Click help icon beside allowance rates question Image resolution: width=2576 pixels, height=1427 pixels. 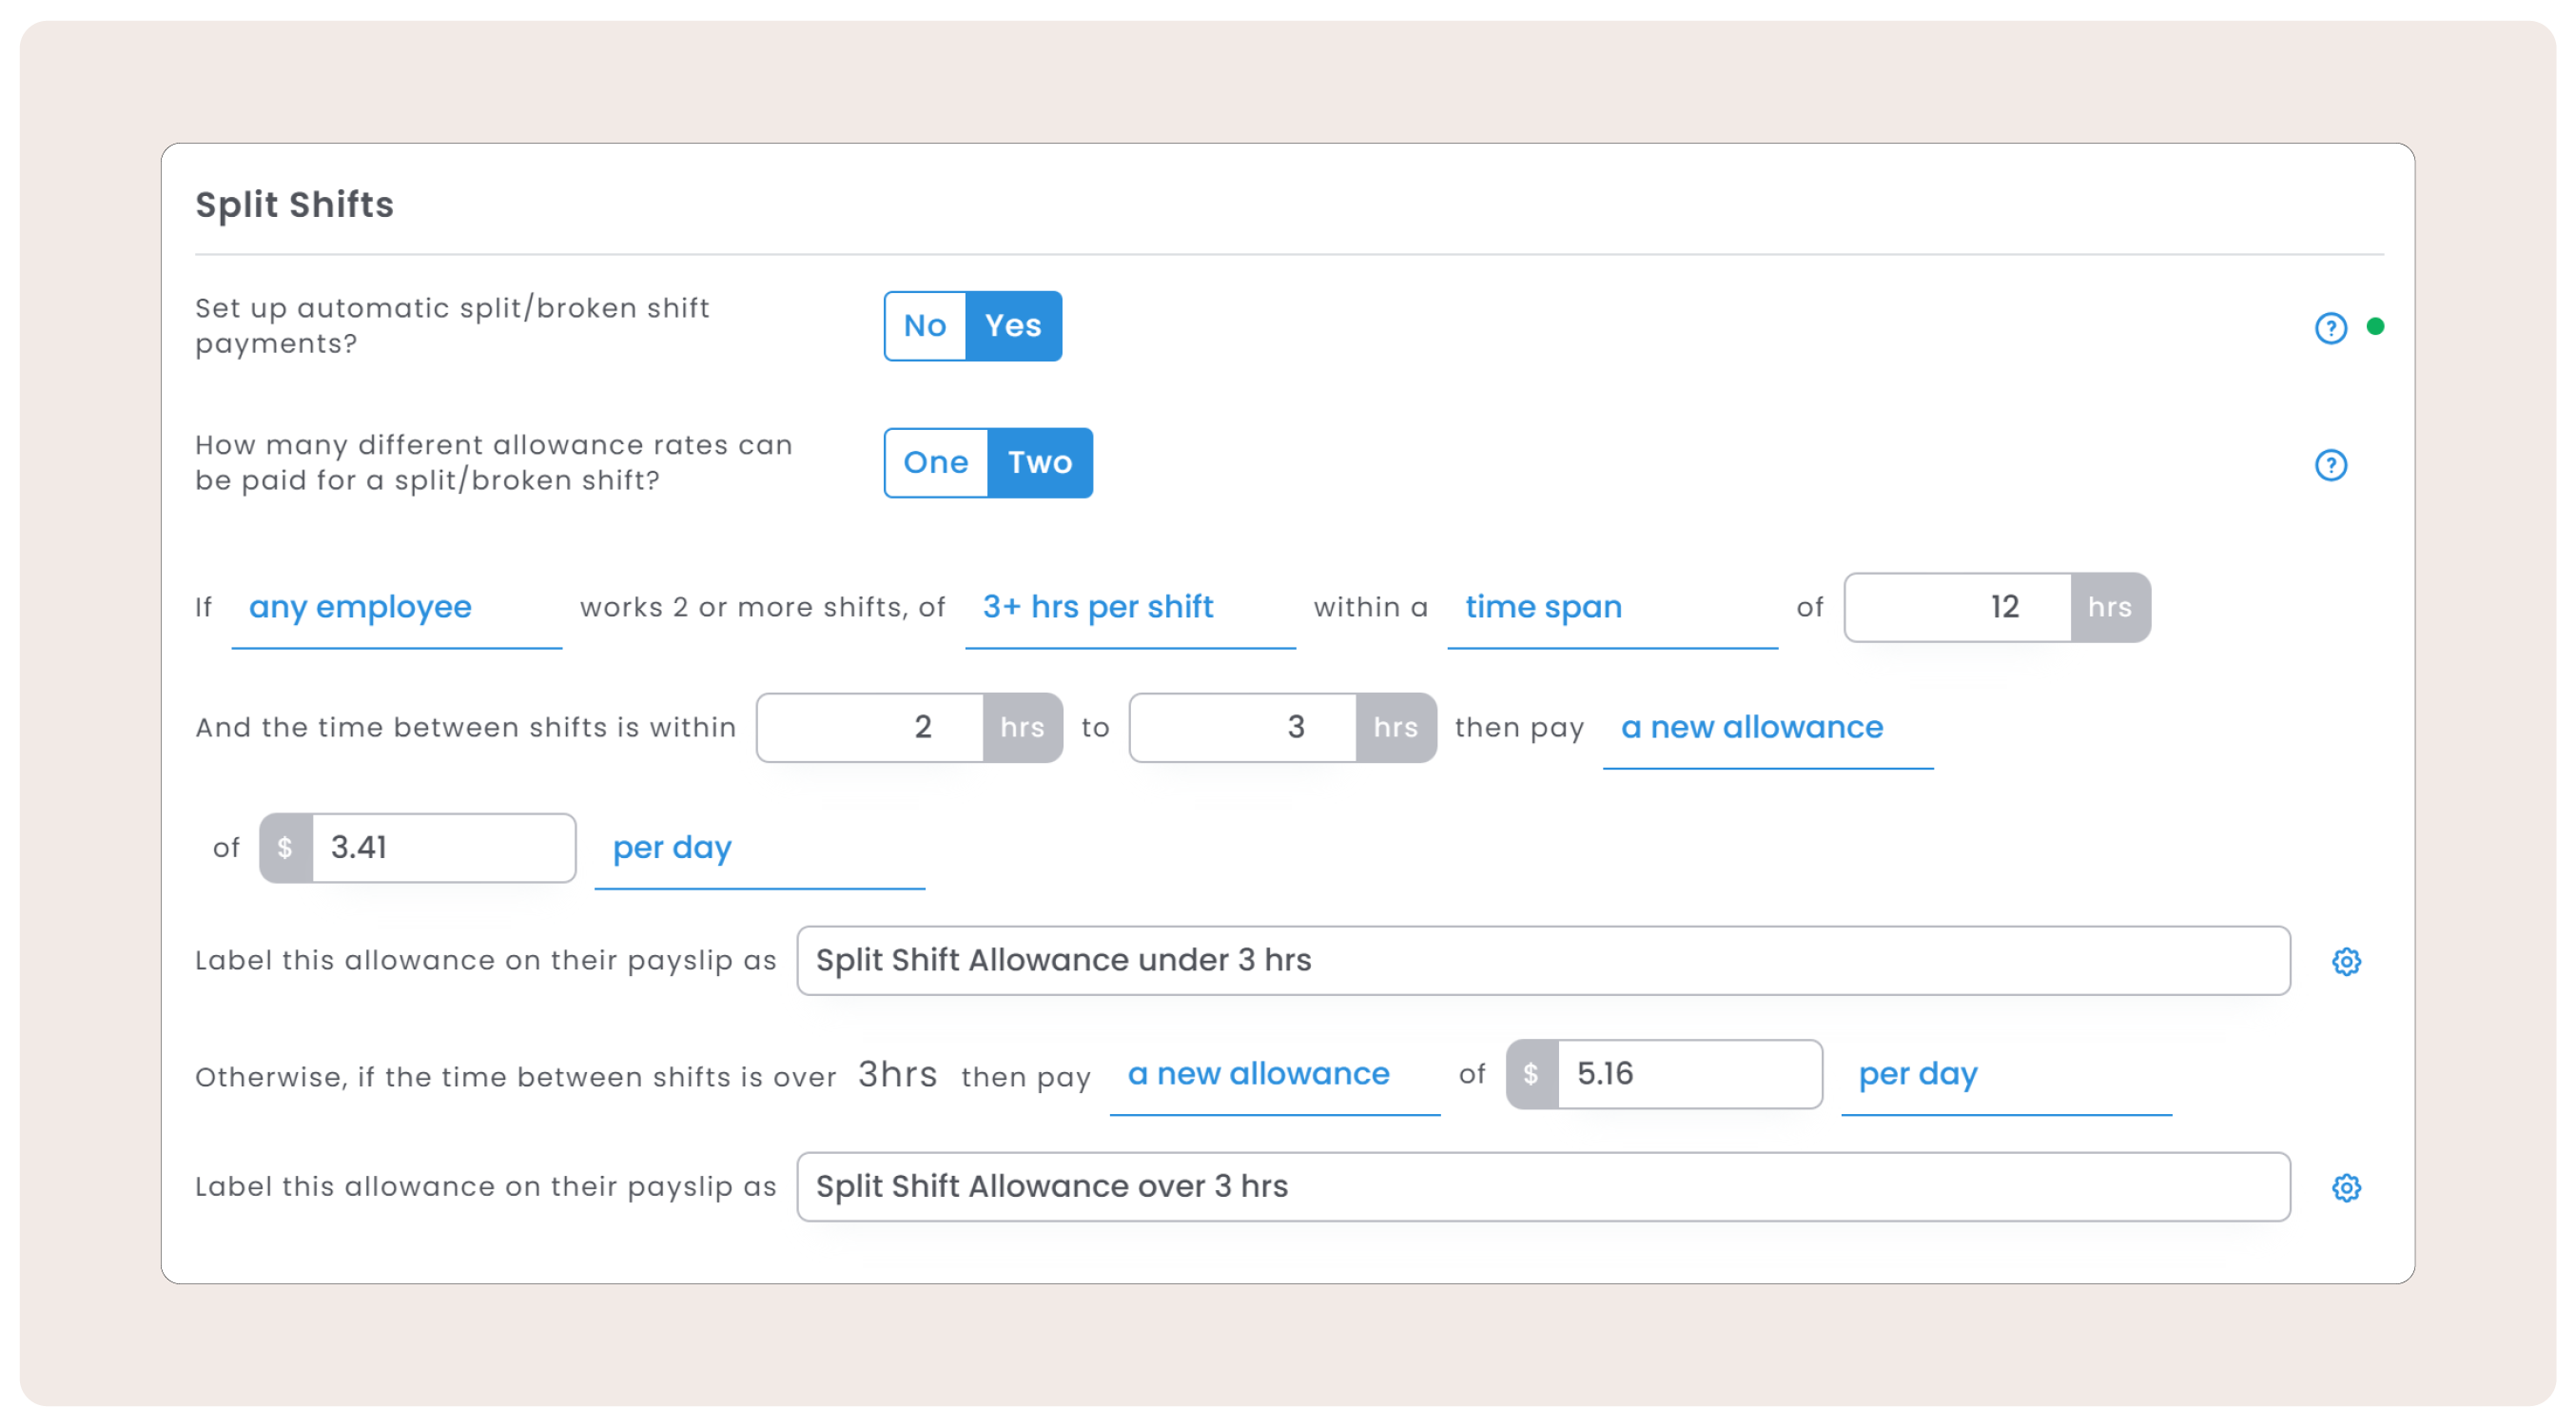[x=2330, y=465]
